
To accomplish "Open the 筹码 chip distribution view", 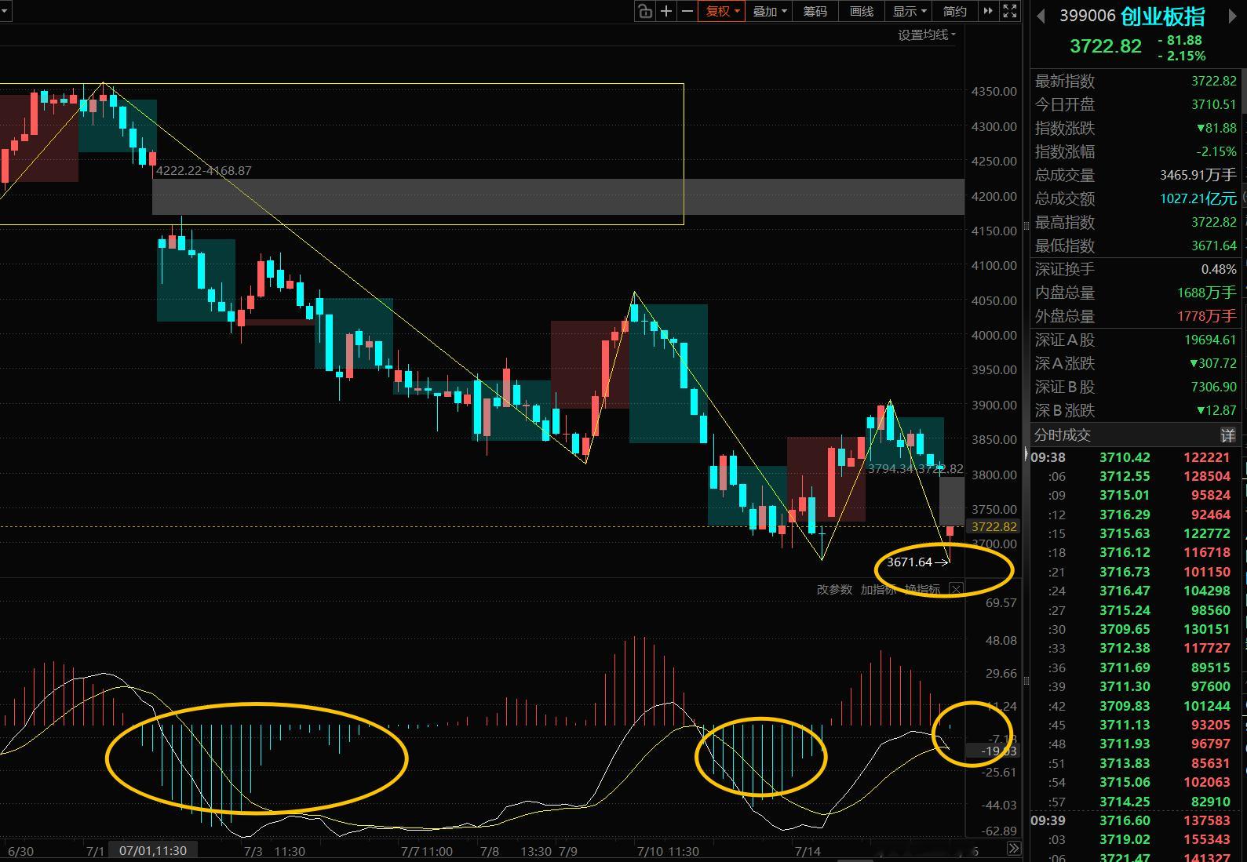I will tap(815, 11).
